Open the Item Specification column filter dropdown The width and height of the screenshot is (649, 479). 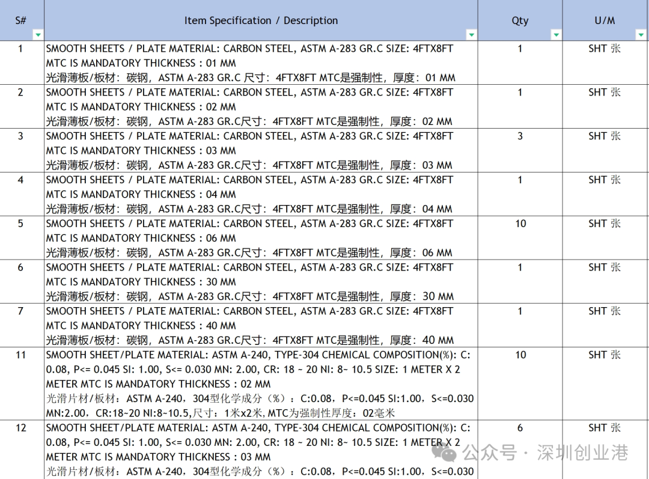[472, 35]
